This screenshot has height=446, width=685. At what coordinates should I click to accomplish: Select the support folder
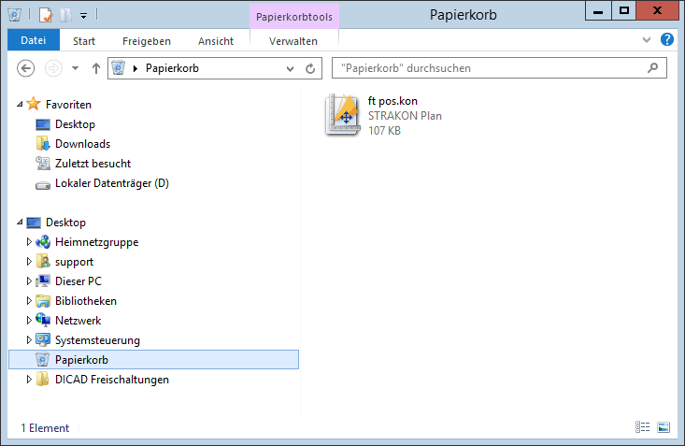[x=74, y=262]
